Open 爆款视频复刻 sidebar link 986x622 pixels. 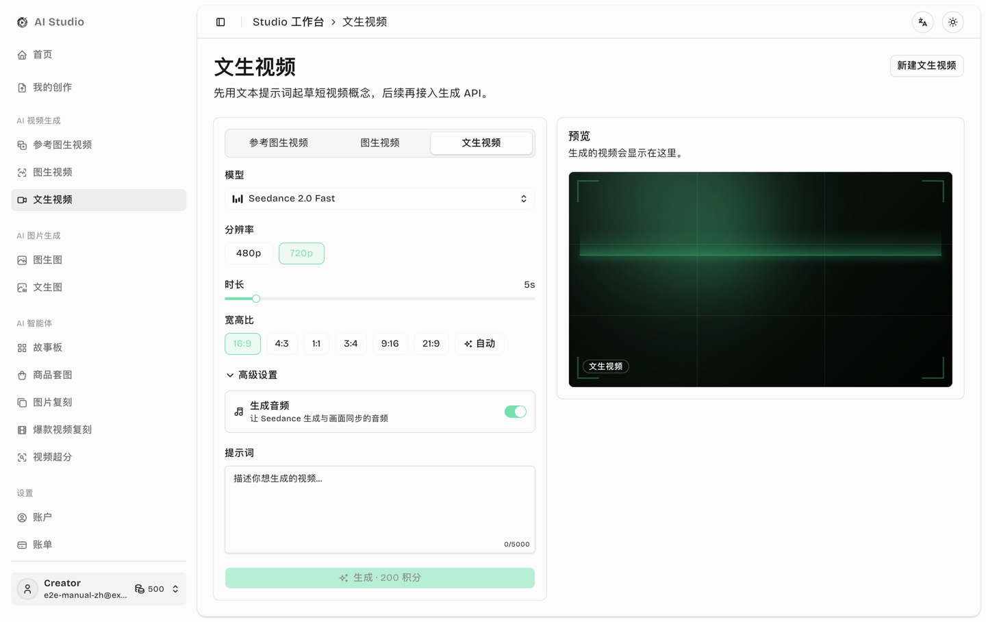point(99,430)
